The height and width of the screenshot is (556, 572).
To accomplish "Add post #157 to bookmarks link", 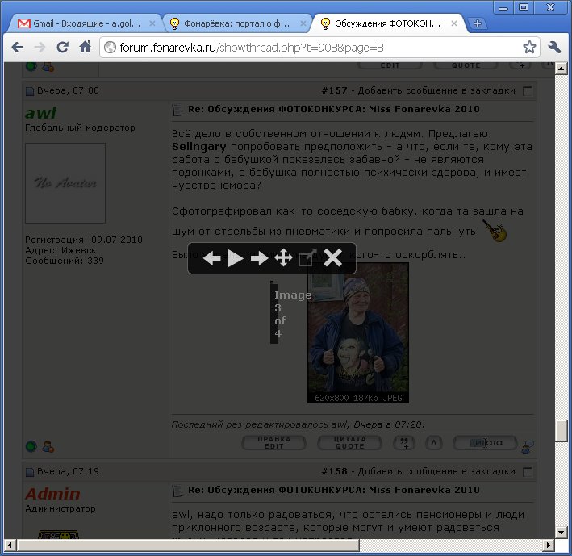I will coord(436,90).
